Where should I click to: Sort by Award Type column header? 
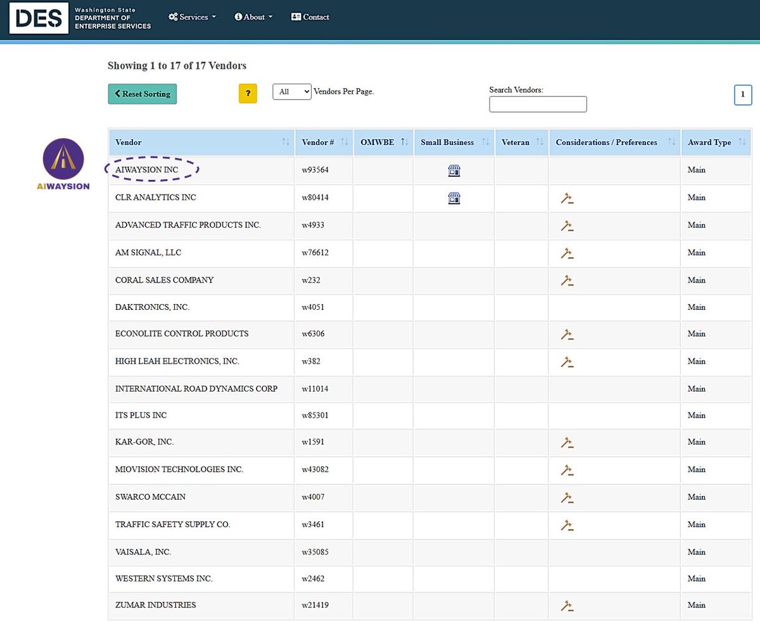(716, 143)
